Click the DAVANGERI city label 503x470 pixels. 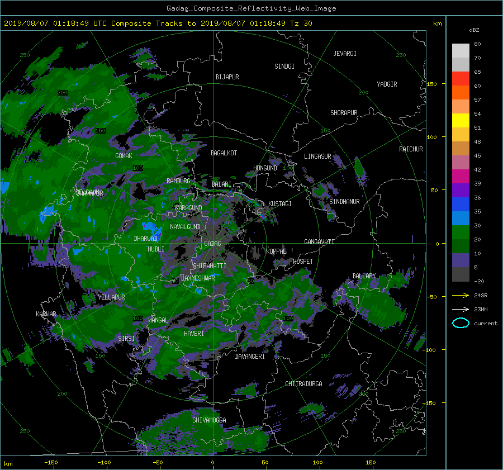(250, 357)
